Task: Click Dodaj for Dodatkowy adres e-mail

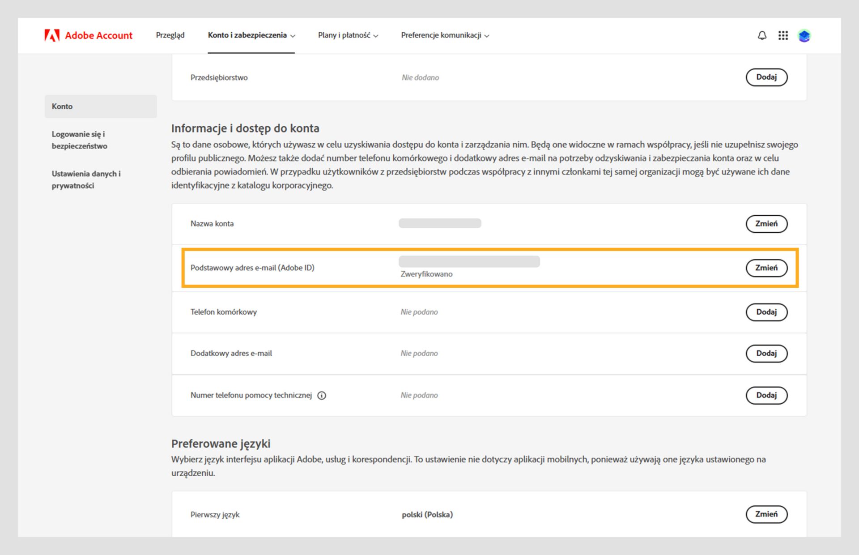Action: pyautogui.click(x=766, y=353)
